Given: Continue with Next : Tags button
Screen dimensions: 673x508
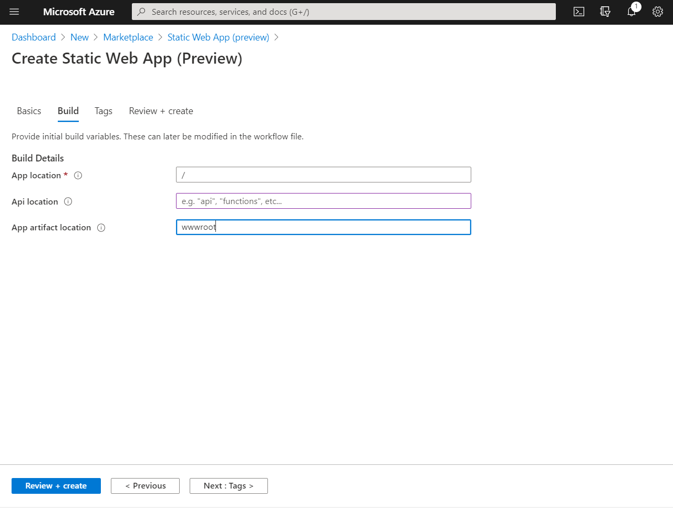Looking at the screenshot, I should click(229, 486).
